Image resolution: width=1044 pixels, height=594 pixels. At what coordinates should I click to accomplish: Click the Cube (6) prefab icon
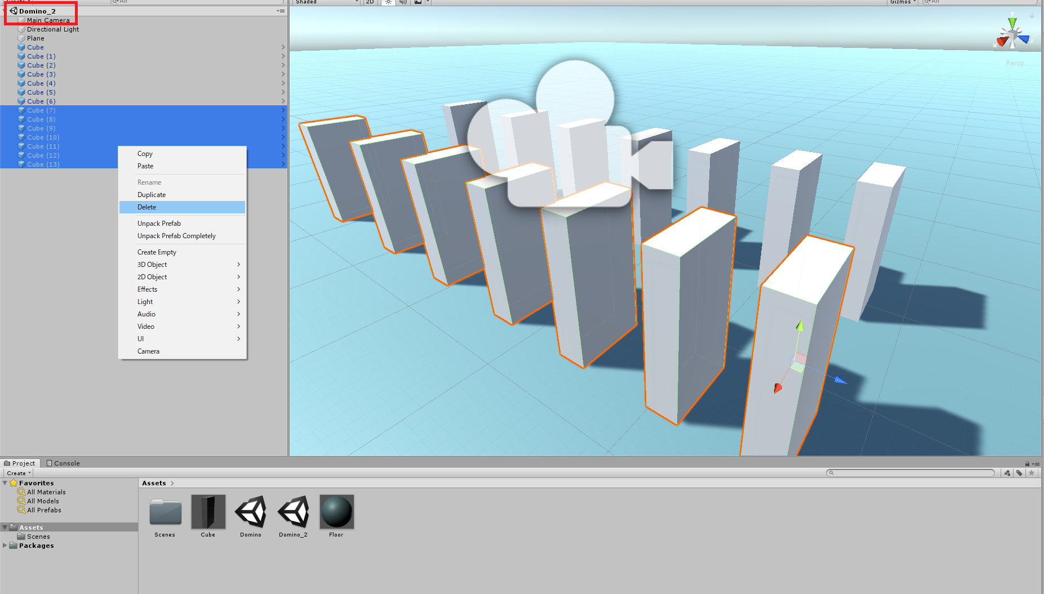point(21,101)
